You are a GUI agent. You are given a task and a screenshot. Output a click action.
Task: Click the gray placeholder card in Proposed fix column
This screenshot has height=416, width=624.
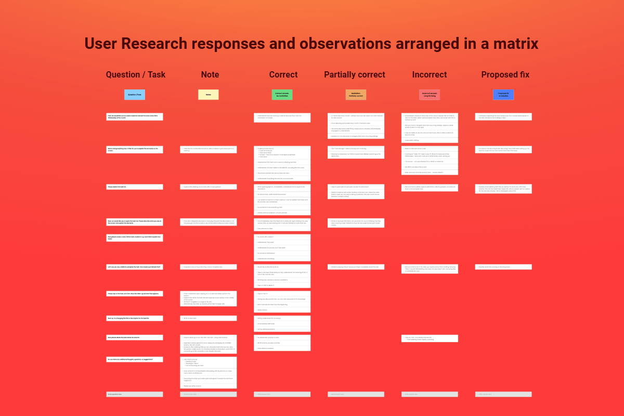[503, 394]
